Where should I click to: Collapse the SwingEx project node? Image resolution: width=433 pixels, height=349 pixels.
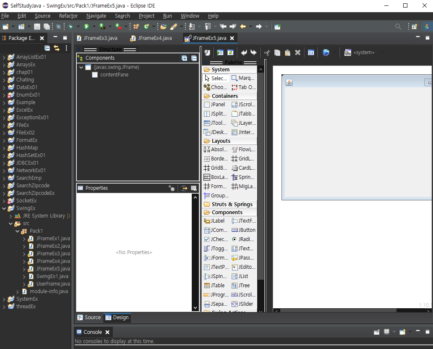pos(4,208)
